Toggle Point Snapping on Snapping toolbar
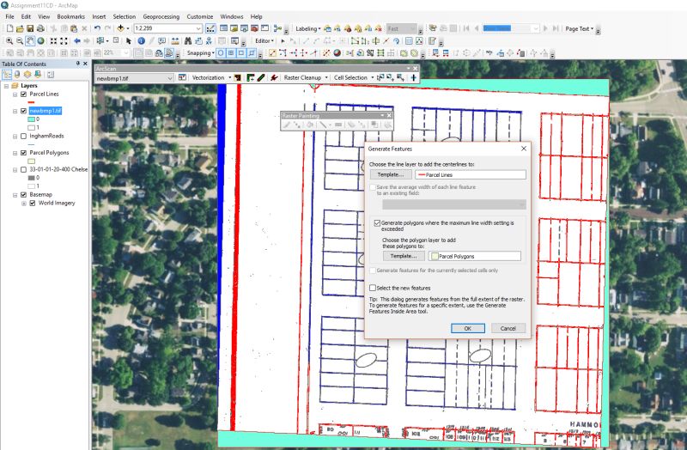This screenshot has height=450, width=687. point(221,53)
